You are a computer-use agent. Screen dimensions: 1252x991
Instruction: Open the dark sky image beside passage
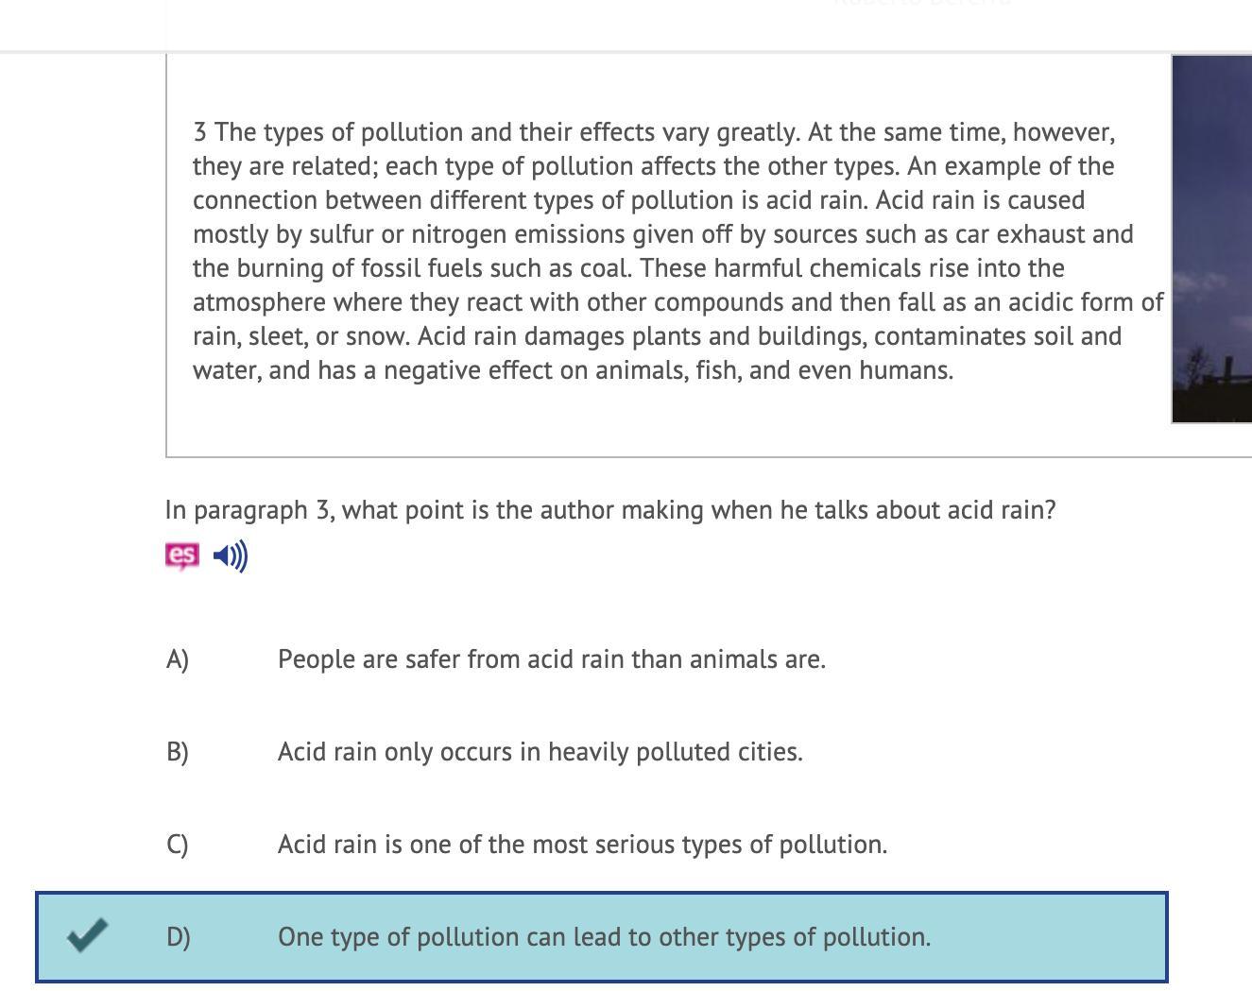pyautogui.click(x=1211, y=238)
